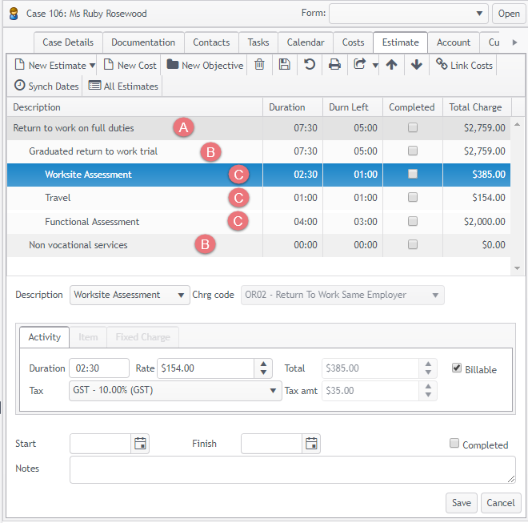Check the Completed box below Billable
Screen dimensions: 528x523
point(454,444)
